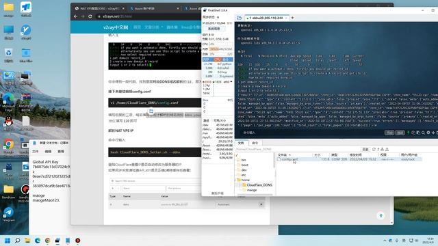Sort FinalShell processes by memory column header
This screenshot has width=438, height=246.
tap(207, 59)
